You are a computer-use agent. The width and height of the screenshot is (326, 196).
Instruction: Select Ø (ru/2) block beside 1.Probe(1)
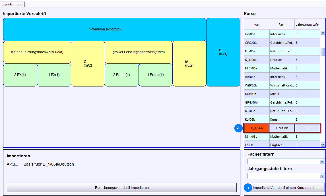[189, 63]
